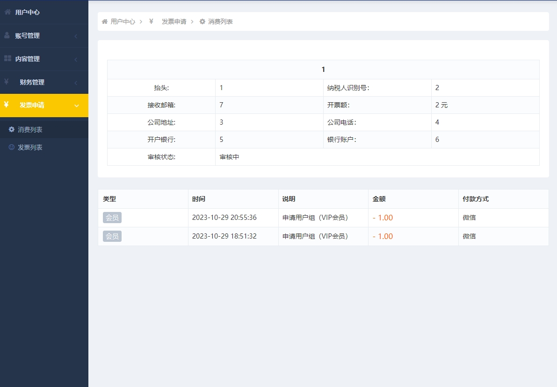Click the grid icon beside 内容管理
The image size is (557, 387).
7,58
